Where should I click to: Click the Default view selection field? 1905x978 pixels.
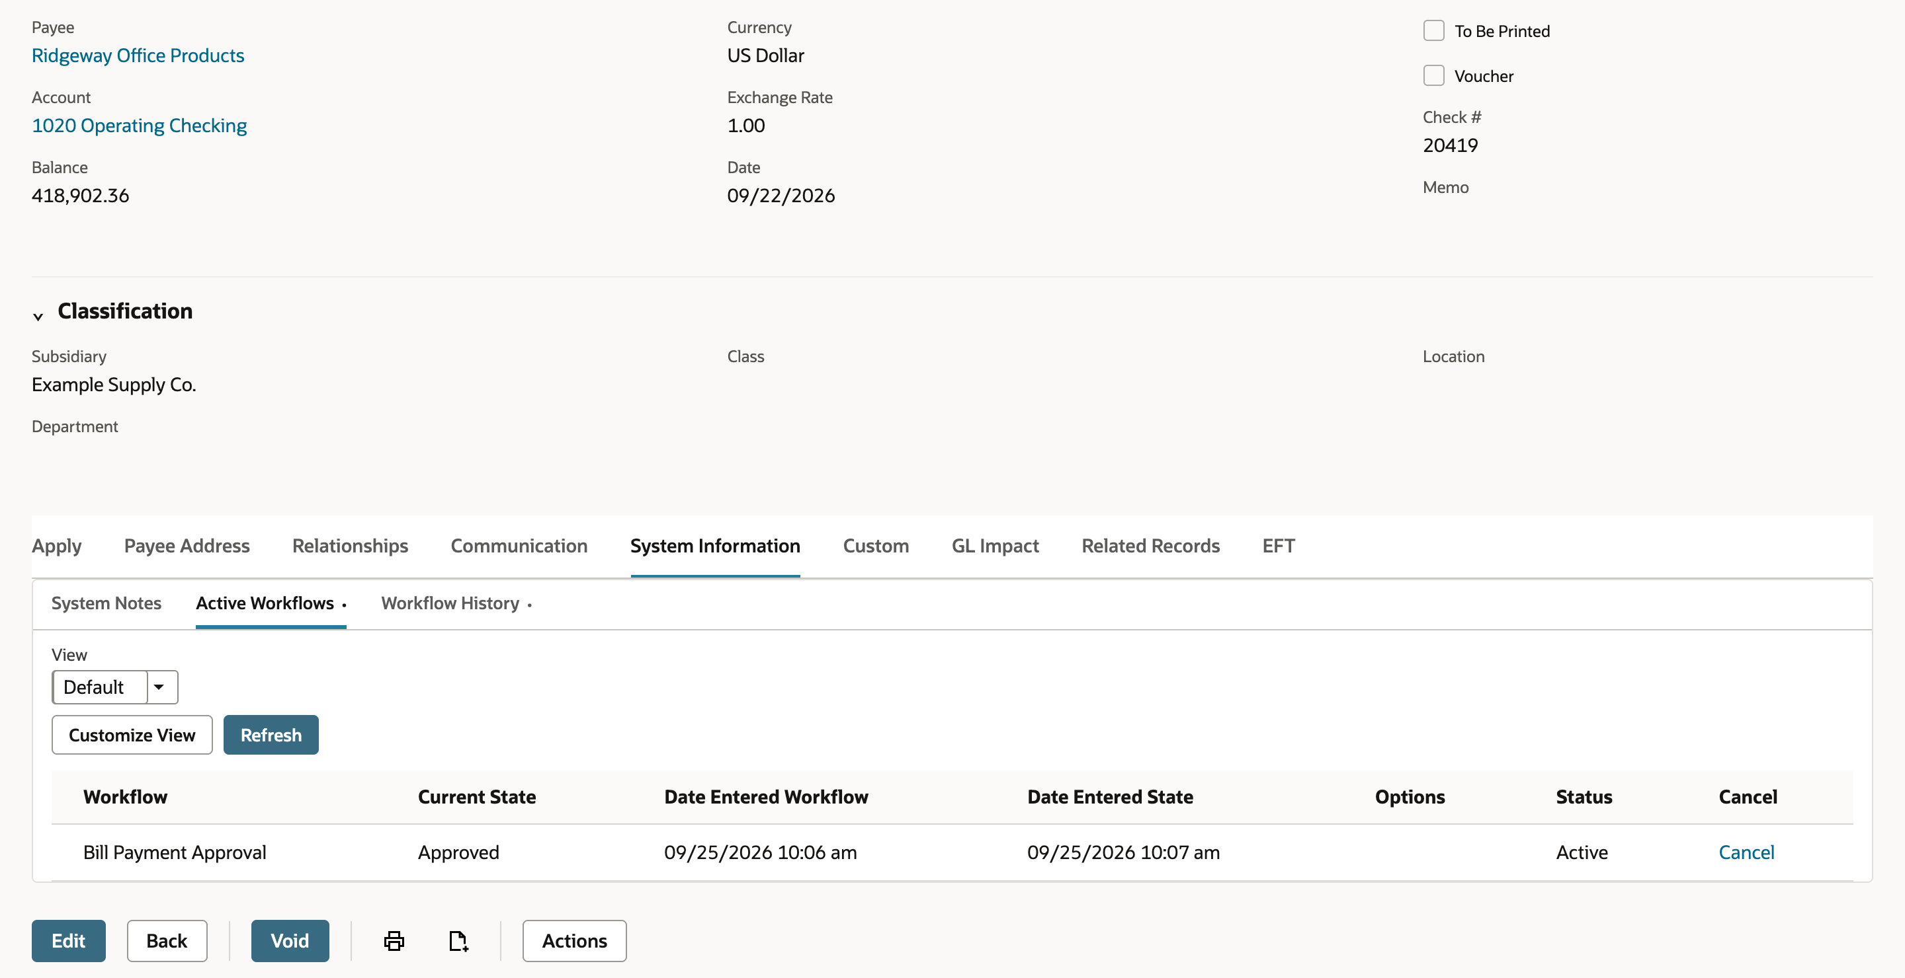[x=100, y=687]
